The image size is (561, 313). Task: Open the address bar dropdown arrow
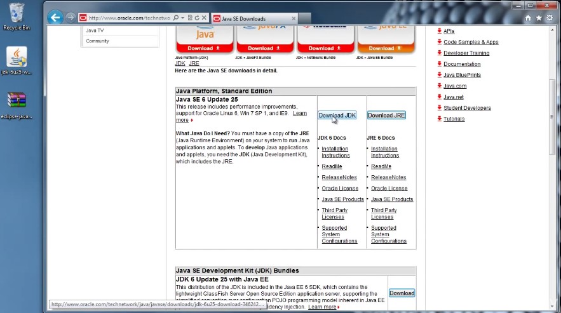182,18
